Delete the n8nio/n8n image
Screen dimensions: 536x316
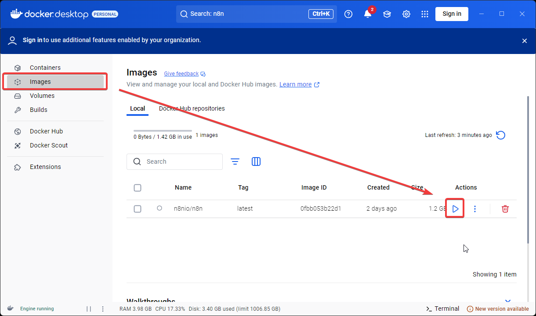pyautogui.click(x=505, y=209)
